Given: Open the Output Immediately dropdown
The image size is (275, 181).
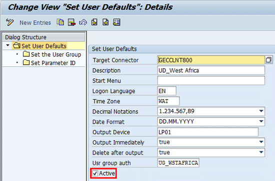Looking at the screenshot, I should pos(261,142).
